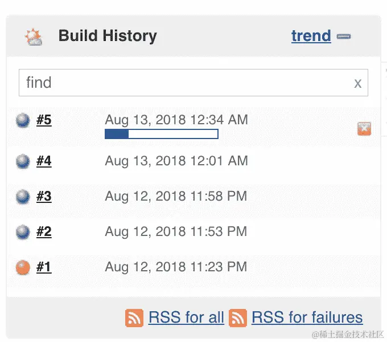Click the RSS feed icon for all builds

134,317
